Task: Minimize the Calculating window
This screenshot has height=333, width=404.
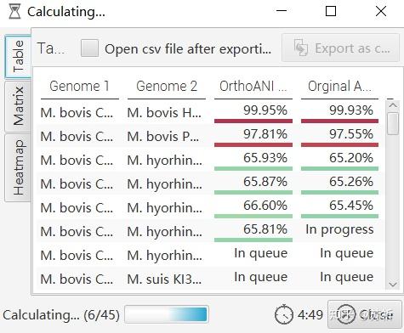Action: pos(282,11)
